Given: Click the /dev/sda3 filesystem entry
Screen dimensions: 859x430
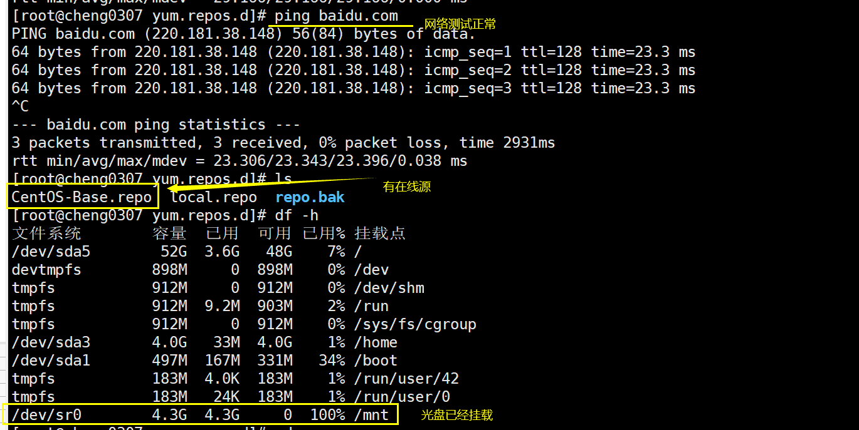Looking at the screenshot, I should pyautogui.click(x=51, y=342).
